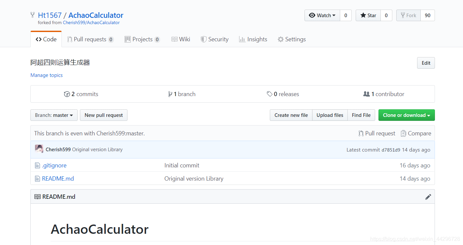Open the Watch dropdown
Screen dimensions: 463x245
pyautogui.click(x=322, y=15)
